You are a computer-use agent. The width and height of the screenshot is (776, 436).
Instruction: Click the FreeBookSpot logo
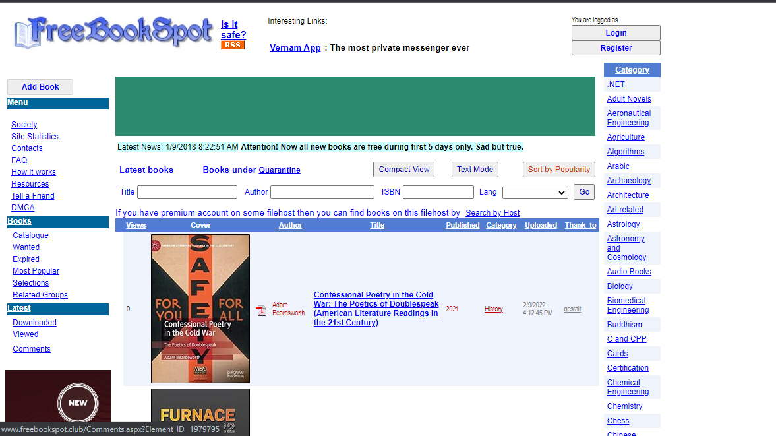pyautogui.click(x=114, y=32)
